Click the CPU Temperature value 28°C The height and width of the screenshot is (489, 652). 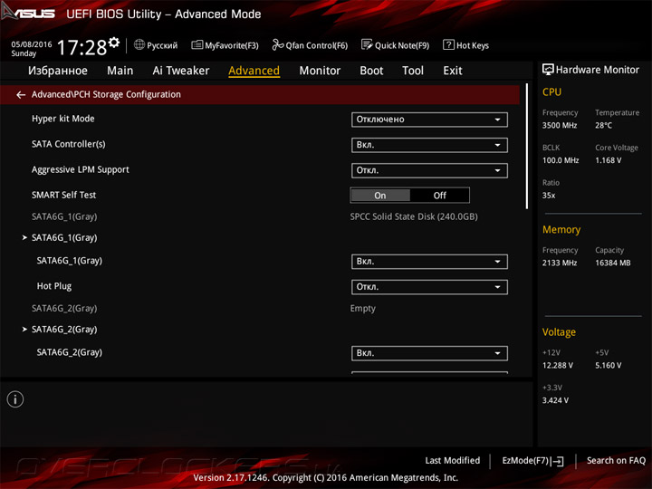603,125
